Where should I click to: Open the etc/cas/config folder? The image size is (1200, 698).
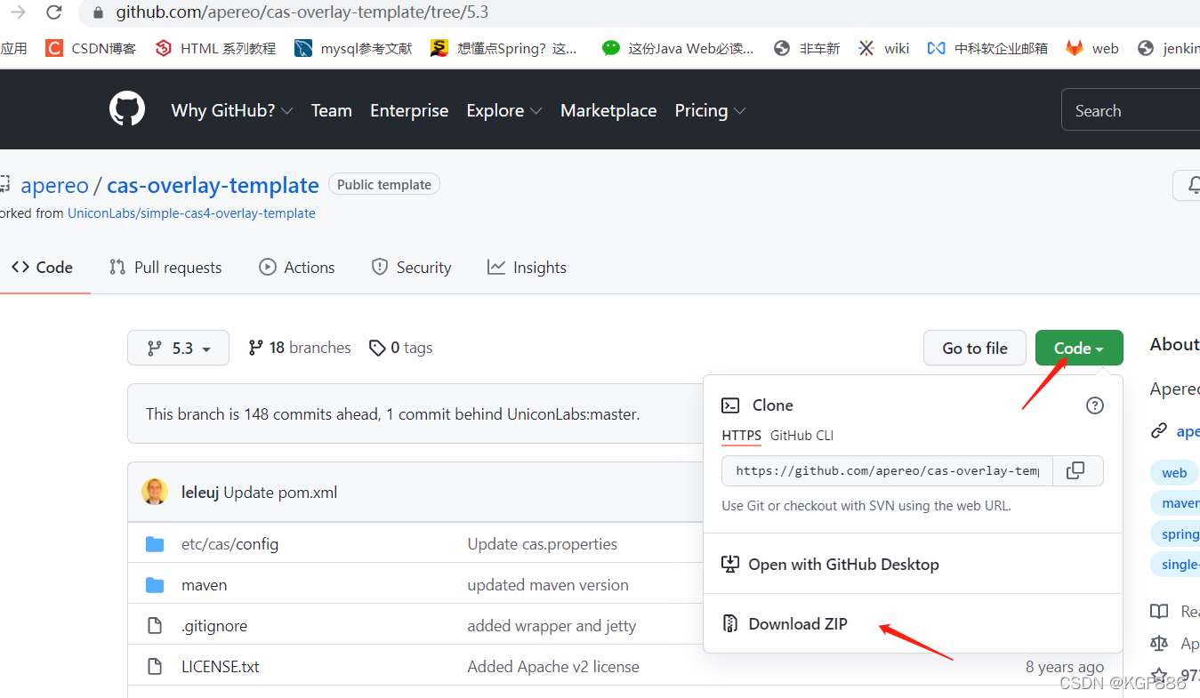pos(230,544)
